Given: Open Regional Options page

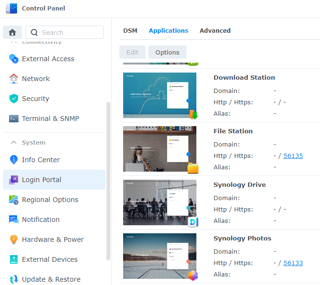Looking at the screenshot, I should 54,200.
